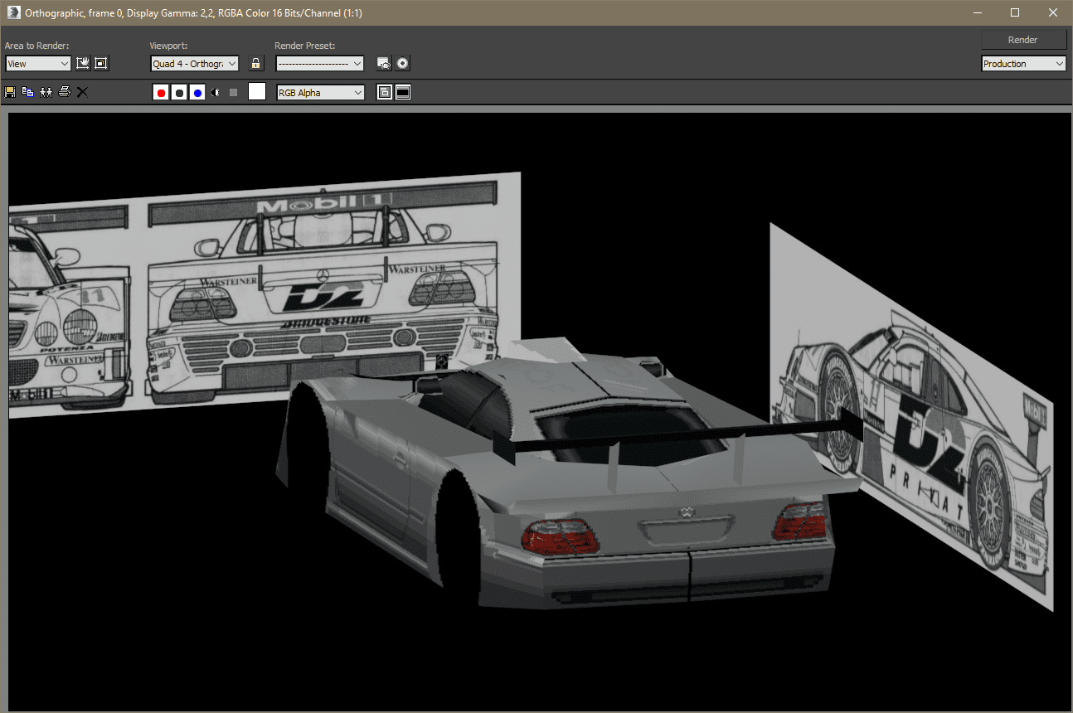Open the Render Preset dropdown
The height and width of the screenshot is (713, 1073).
(x=320, y=64)
